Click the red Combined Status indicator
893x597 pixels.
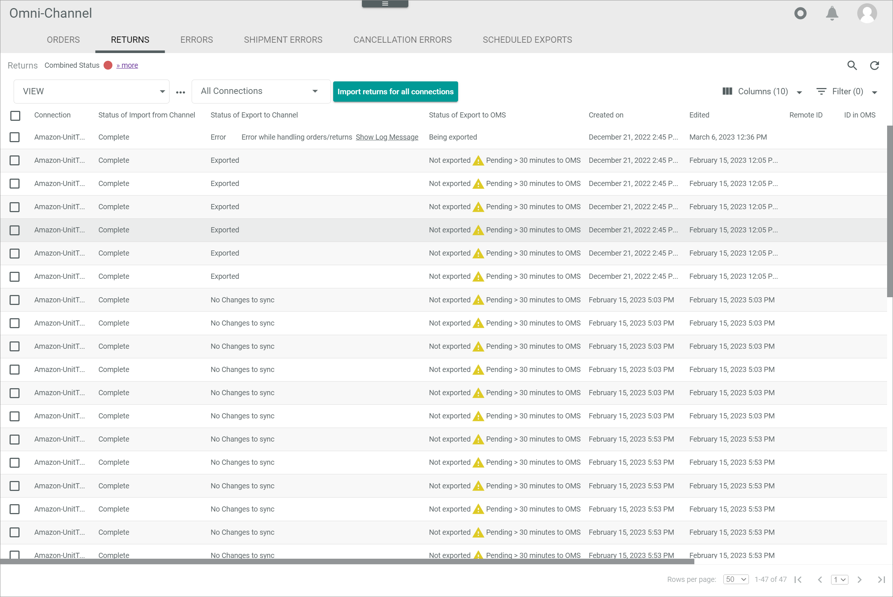tap(108, 66)
